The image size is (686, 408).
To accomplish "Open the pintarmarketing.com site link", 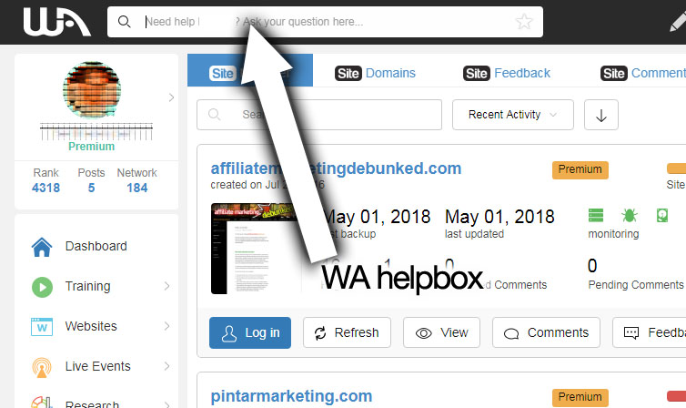I will tap(291, 396).
